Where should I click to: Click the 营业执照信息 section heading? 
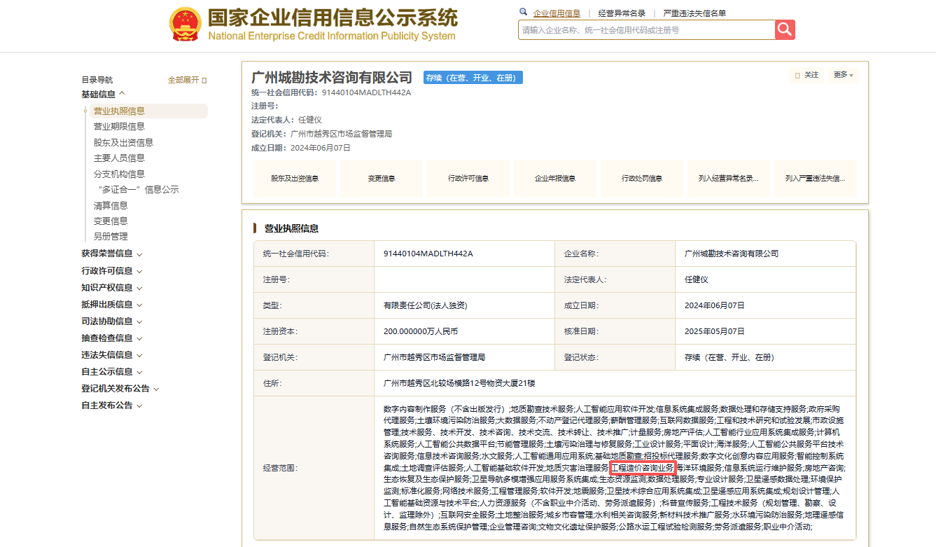(x=291, y=228)
